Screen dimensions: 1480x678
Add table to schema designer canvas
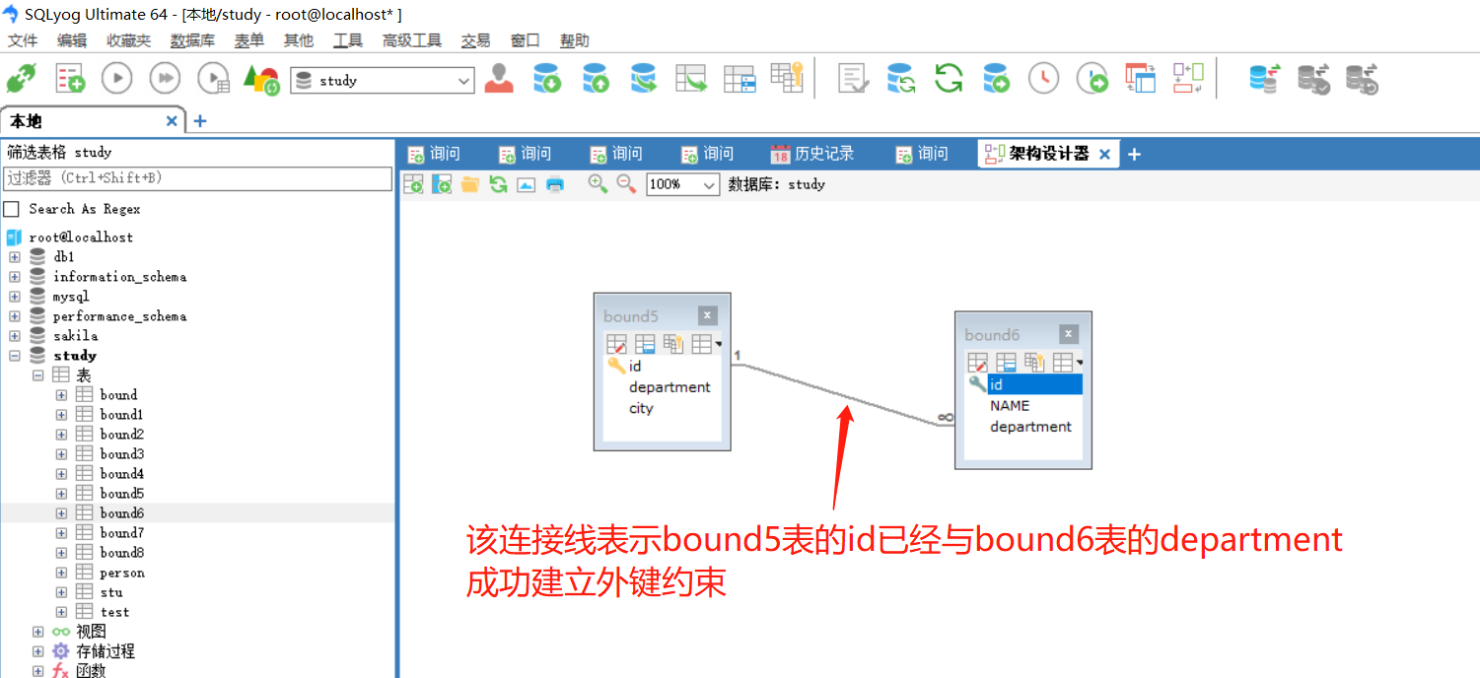pos(413,184)
